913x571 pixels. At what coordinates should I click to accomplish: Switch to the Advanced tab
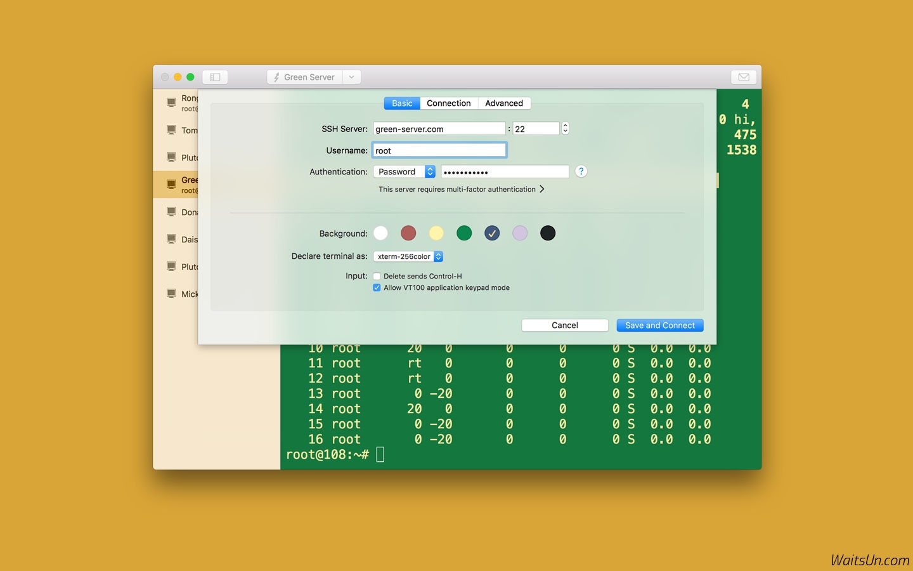pos(504,103)
